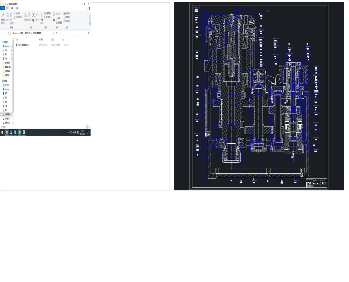The width and height of the screenshot is (349, 282).
Task: Click Desktop in the address breadcrumb
Action: pos(15,33)
